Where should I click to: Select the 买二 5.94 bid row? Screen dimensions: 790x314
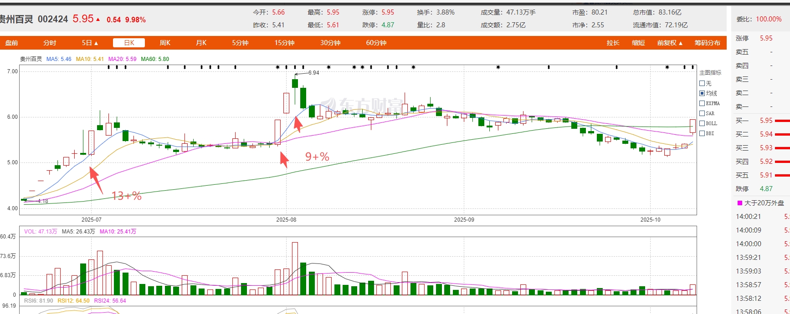coord(763,134)
